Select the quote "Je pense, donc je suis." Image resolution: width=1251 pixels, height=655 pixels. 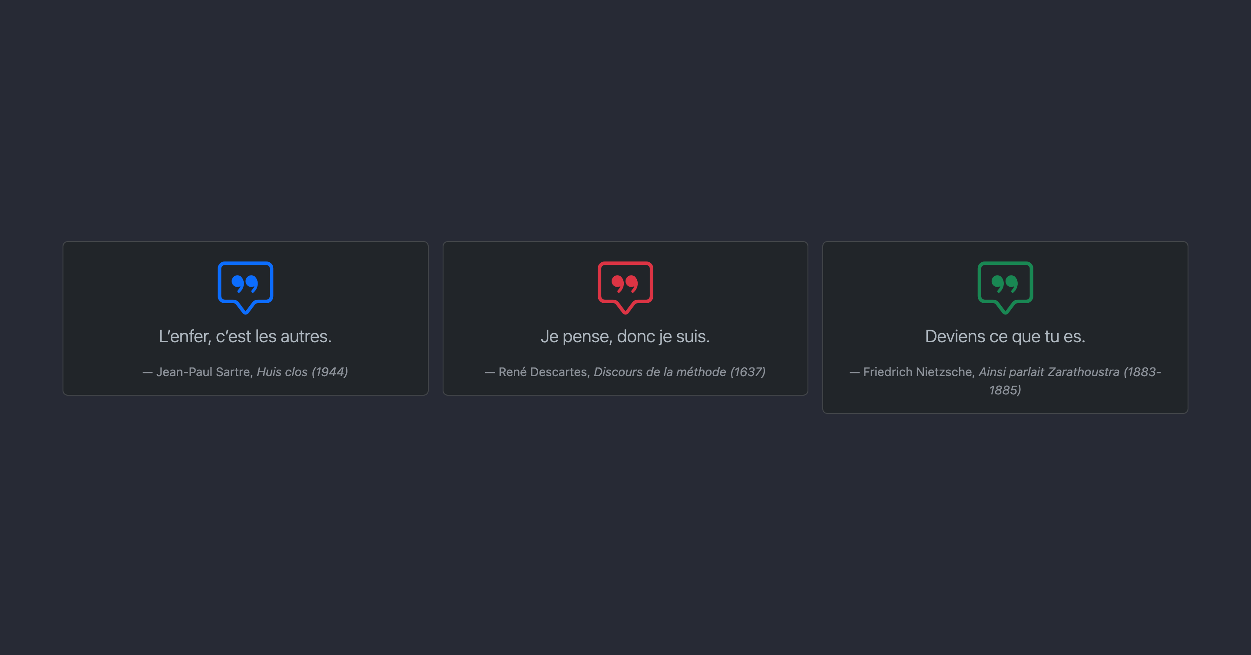625,337
